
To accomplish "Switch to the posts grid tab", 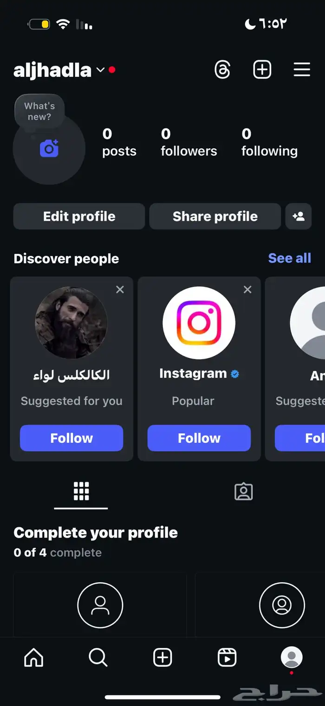I will click(x=81, y=492).
